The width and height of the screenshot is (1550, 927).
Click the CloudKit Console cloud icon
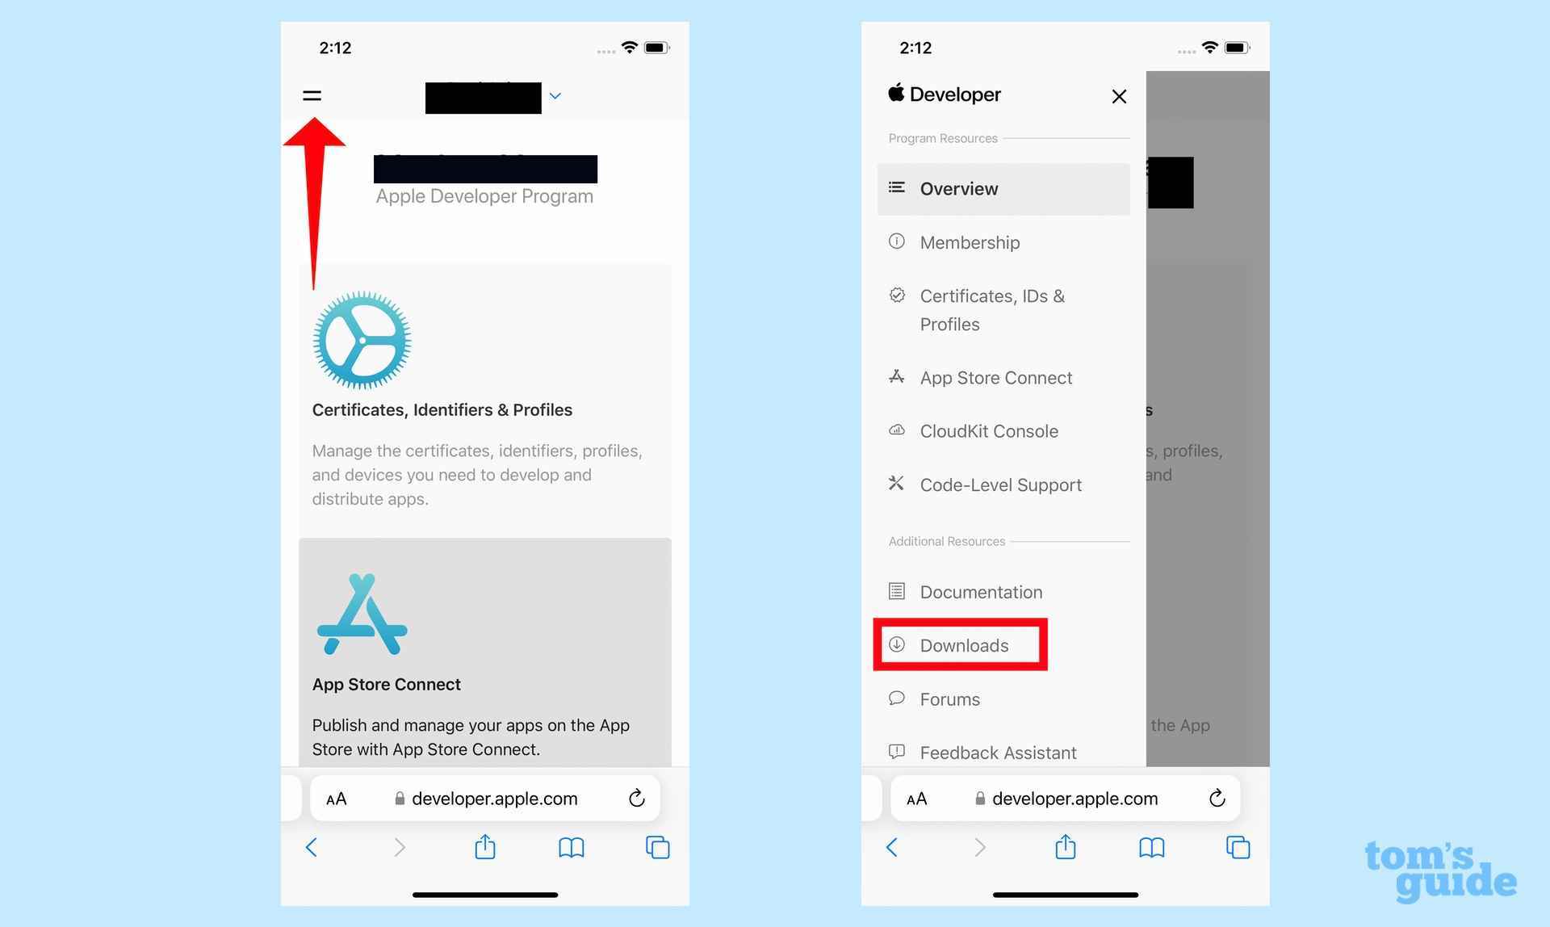tap(897, 430)
